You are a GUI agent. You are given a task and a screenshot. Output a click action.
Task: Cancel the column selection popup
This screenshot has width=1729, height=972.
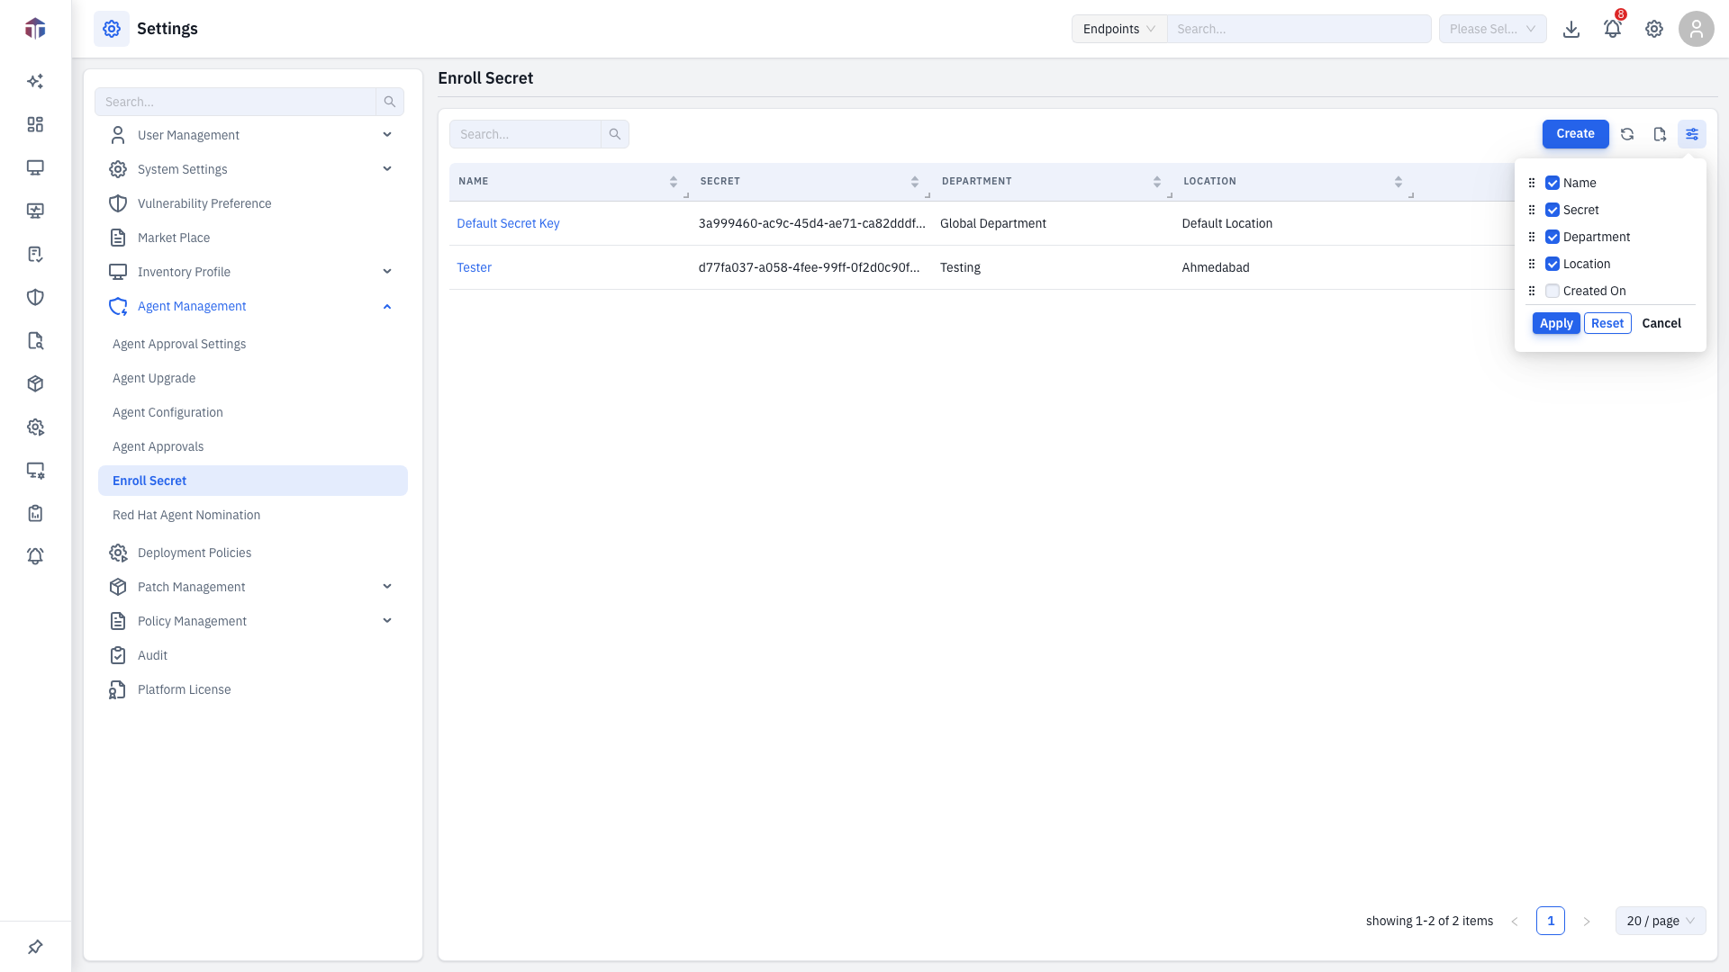1661,323
